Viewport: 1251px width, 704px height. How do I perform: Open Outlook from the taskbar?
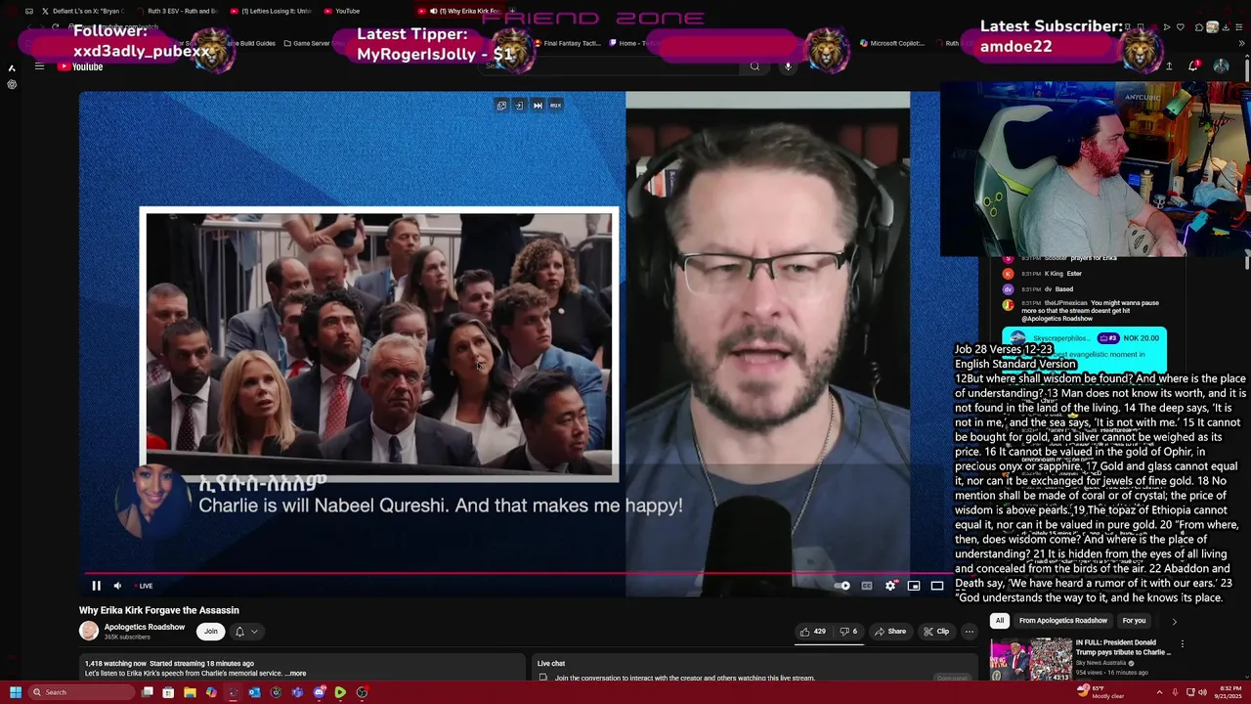coord(254,692)
